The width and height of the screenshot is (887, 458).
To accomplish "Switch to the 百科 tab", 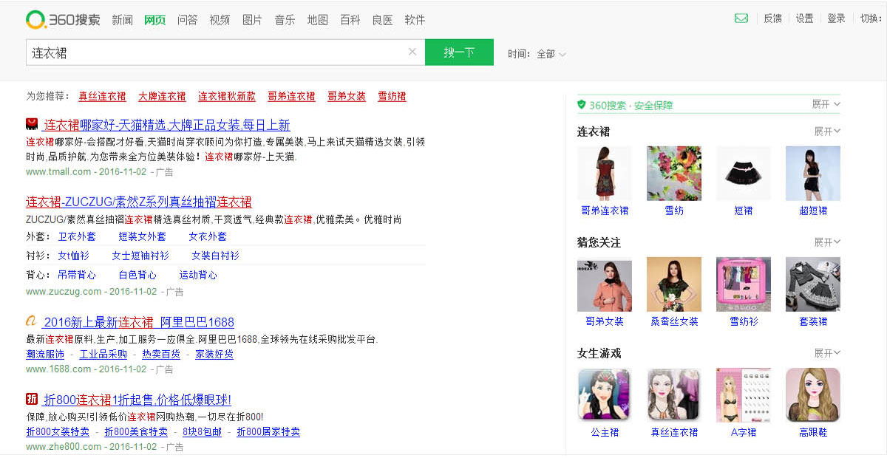I will point(350,20).
